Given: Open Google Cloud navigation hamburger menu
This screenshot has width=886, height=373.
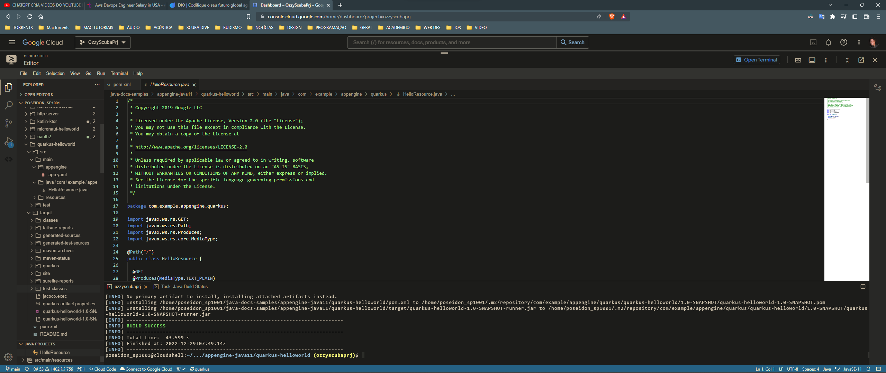Looking at the screenshot, I should [12, 42].
